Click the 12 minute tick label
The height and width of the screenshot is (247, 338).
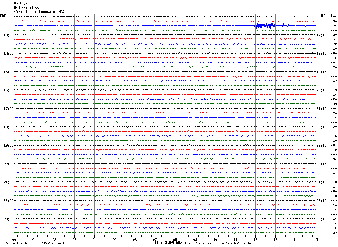pos(255,239)
